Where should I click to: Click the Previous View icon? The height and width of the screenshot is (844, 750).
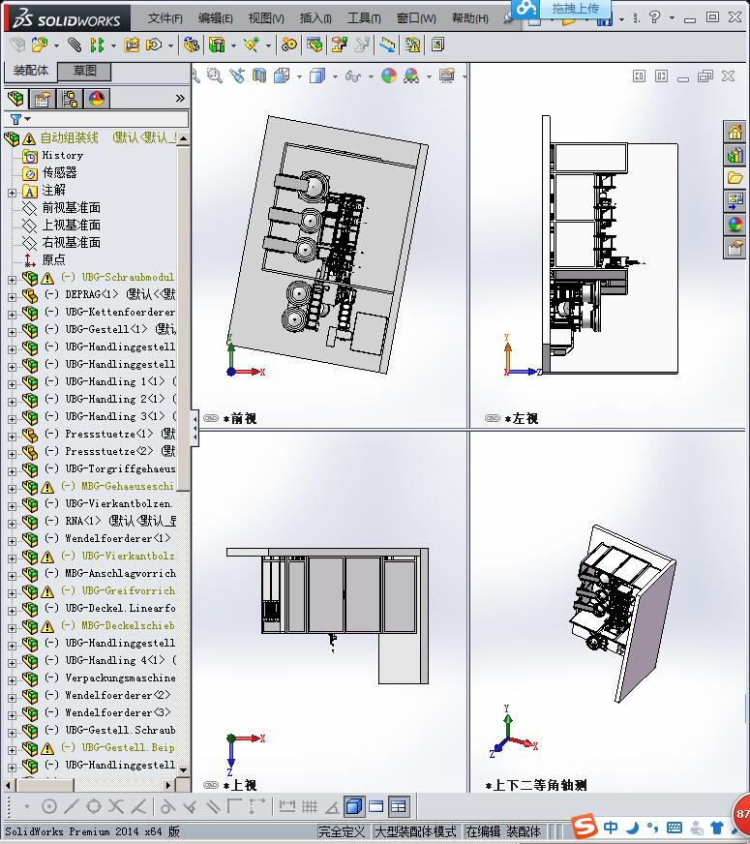237,75
